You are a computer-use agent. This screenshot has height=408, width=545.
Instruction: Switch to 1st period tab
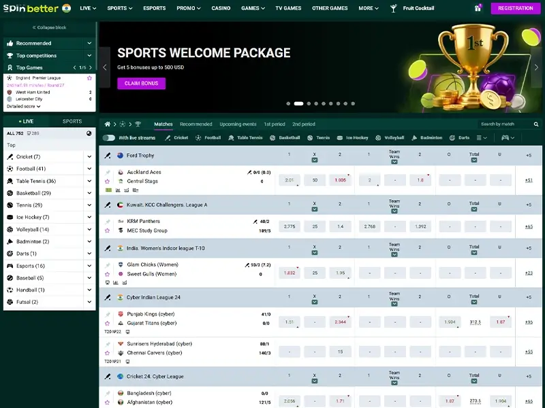275,124
